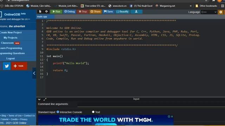
Task: Click the Twitter share icon
Action: tap(7, 66)
